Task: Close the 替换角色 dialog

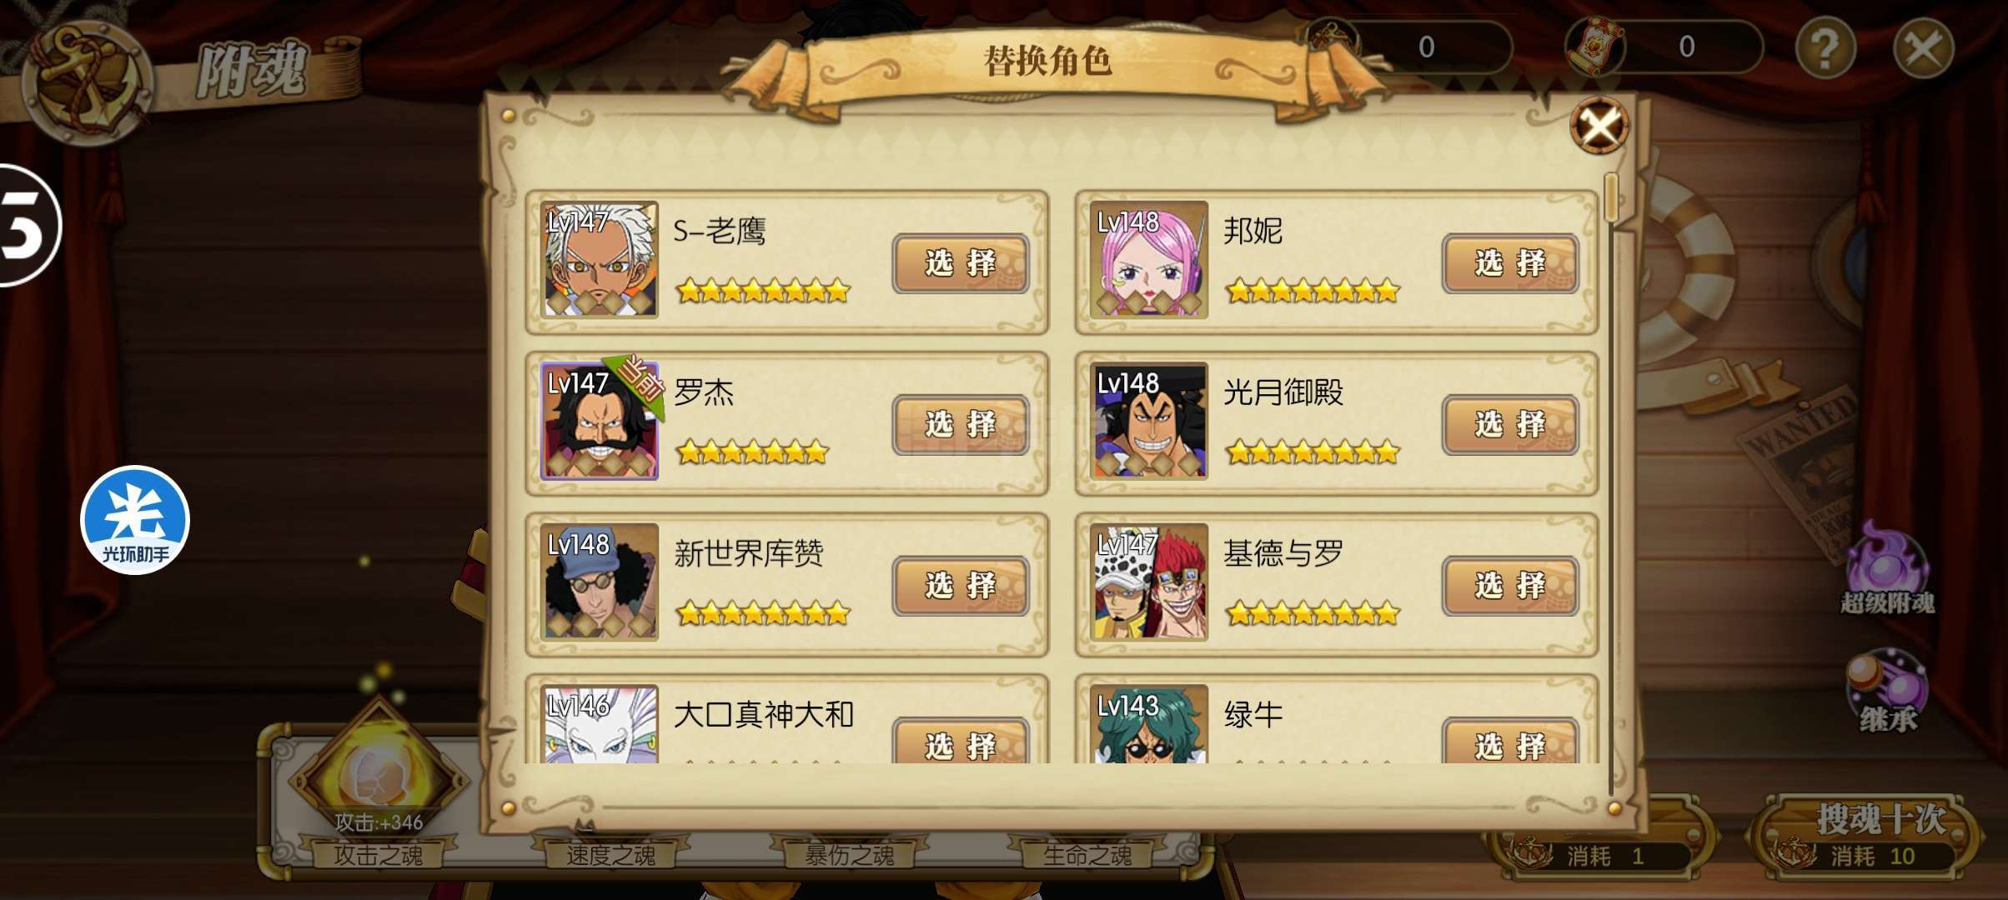Action: pyautogui.click(x=1599, y=127)
